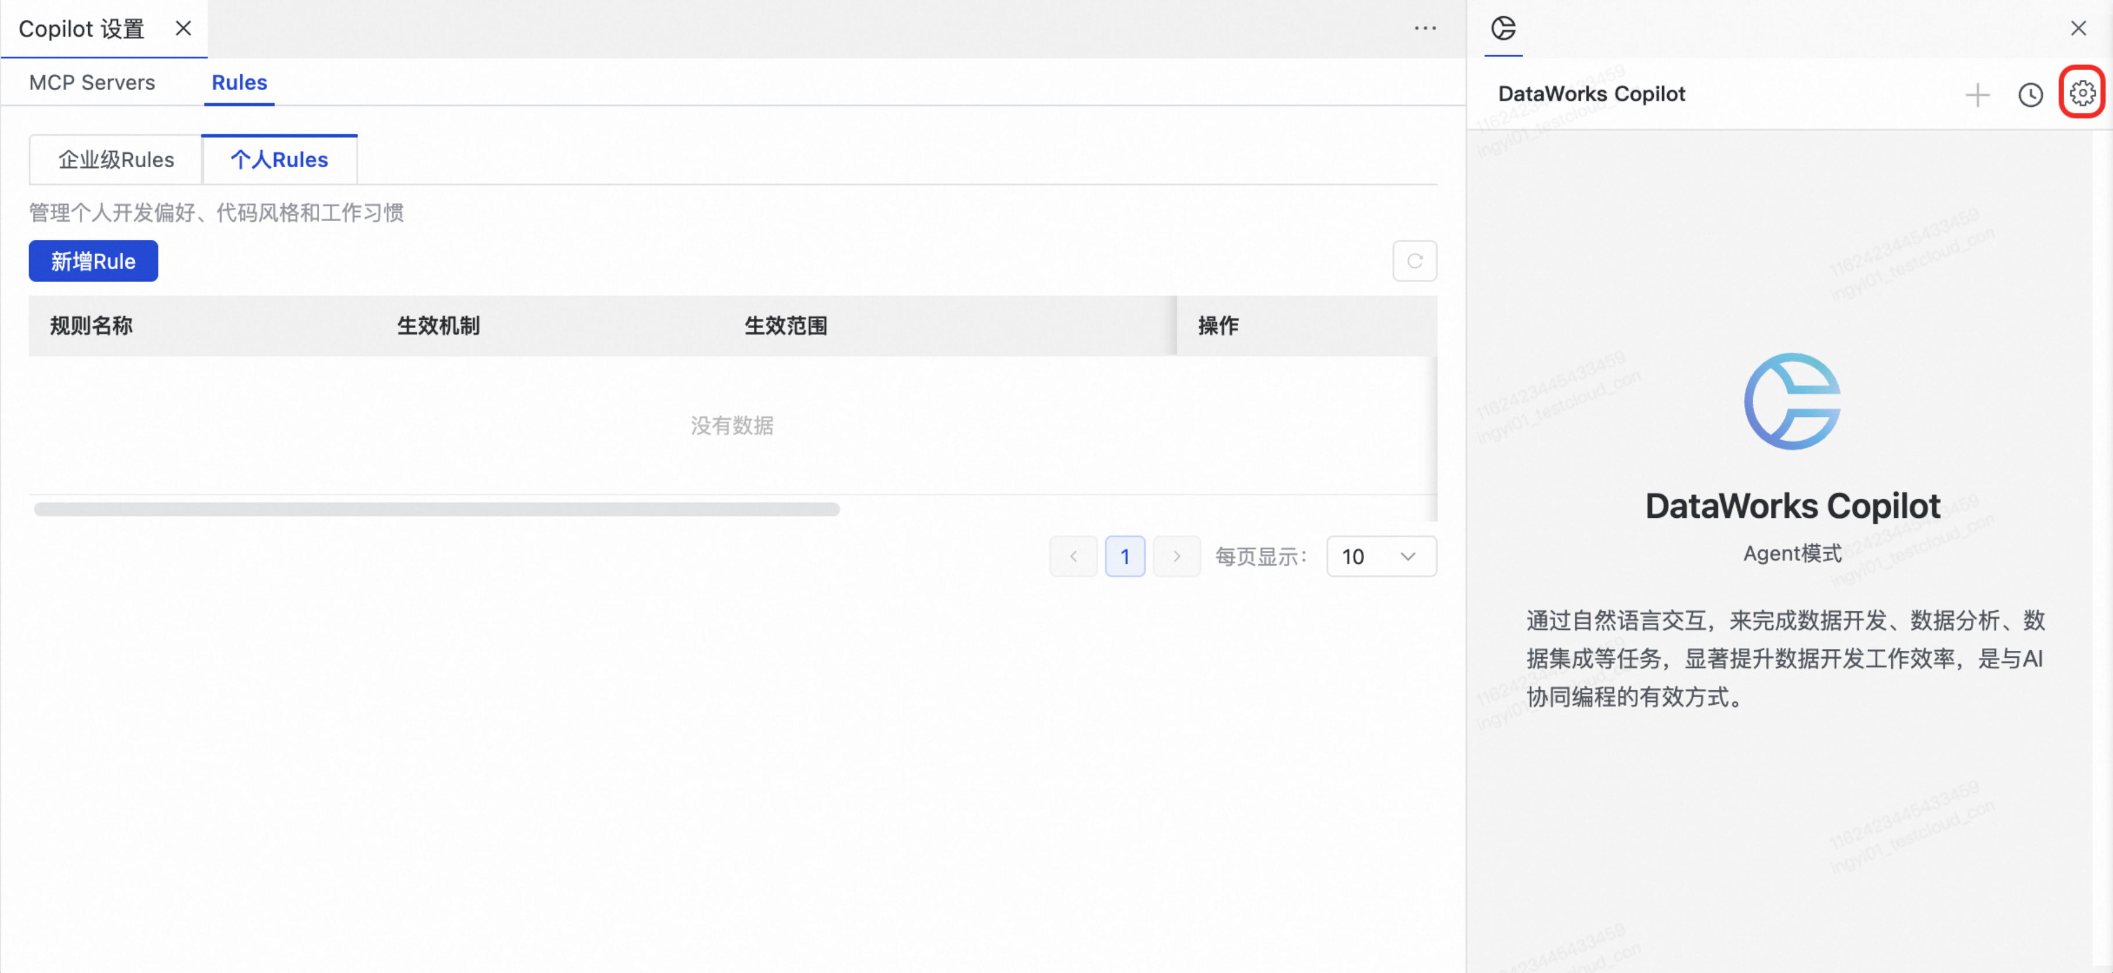The image size is (2113, 973).
Task: Click the large DataWorks Copilot logo
Action: (x=1793, y=401)
